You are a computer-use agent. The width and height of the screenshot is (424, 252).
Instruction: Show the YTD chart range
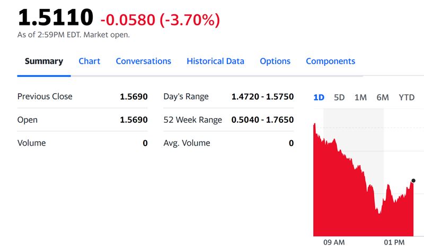point(407,97)
